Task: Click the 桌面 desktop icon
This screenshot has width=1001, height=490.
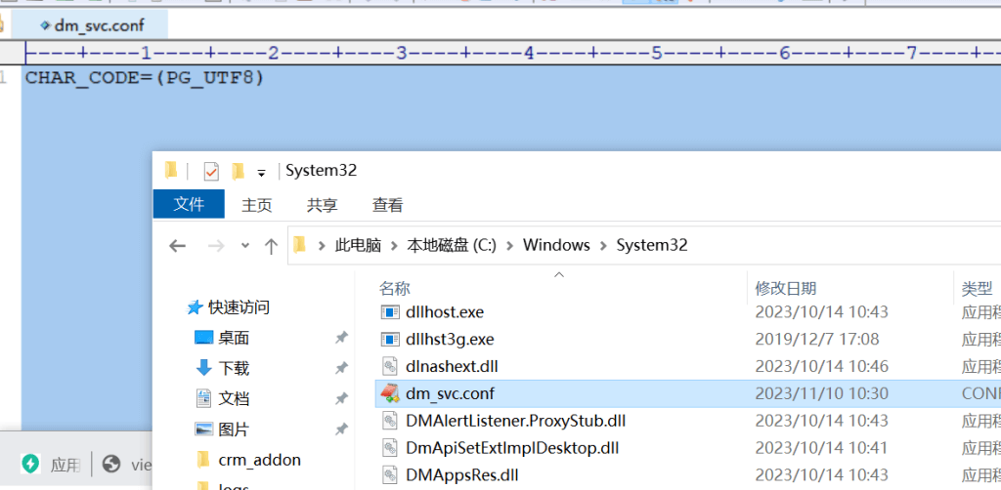Action: (203, 337)
